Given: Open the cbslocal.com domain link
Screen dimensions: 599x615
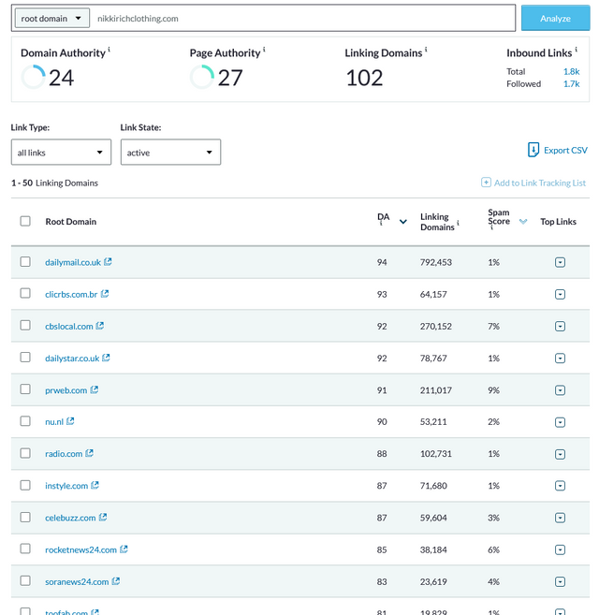Looking at the screenshot, I should 69,327.
